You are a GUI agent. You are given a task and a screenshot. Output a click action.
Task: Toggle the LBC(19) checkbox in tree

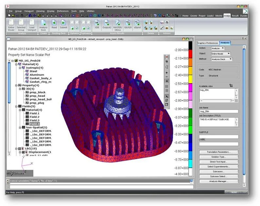pos(20,149)
